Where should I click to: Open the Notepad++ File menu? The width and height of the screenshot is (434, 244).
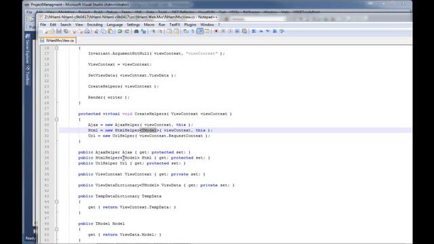[x=43, y=24]
